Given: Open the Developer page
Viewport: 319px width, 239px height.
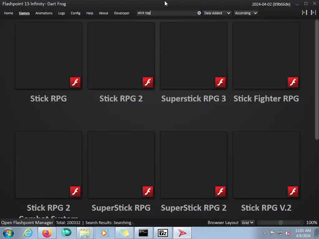Looking at the screenshot, I should tap(122, 13).
